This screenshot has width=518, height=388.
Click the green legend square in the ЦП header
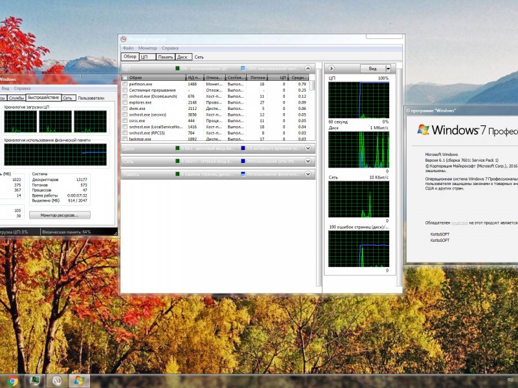tap(177, 69)
